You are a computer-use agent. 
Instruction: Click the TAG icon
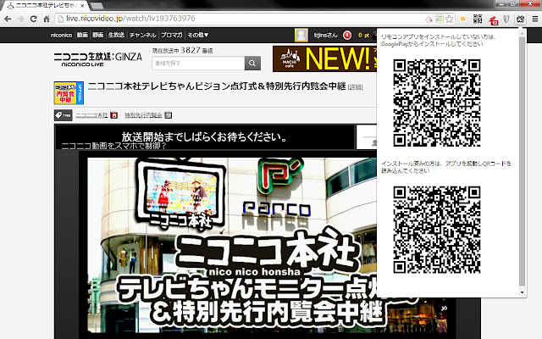tap(63, 115)
